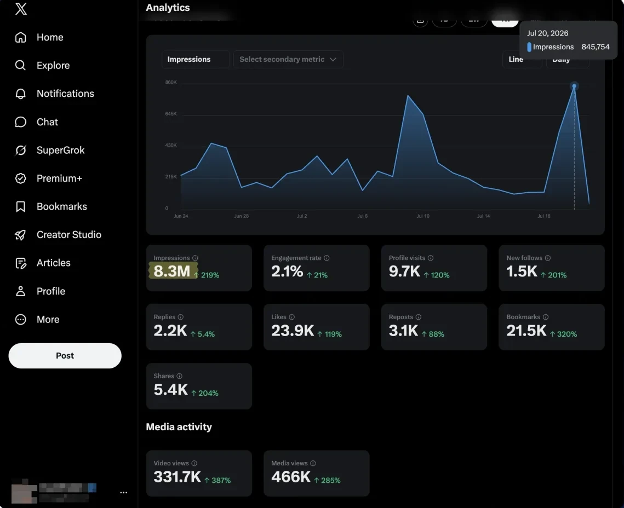Click the Jul 6 x-axis label
The image size is (624, 508).
(362, 216)
